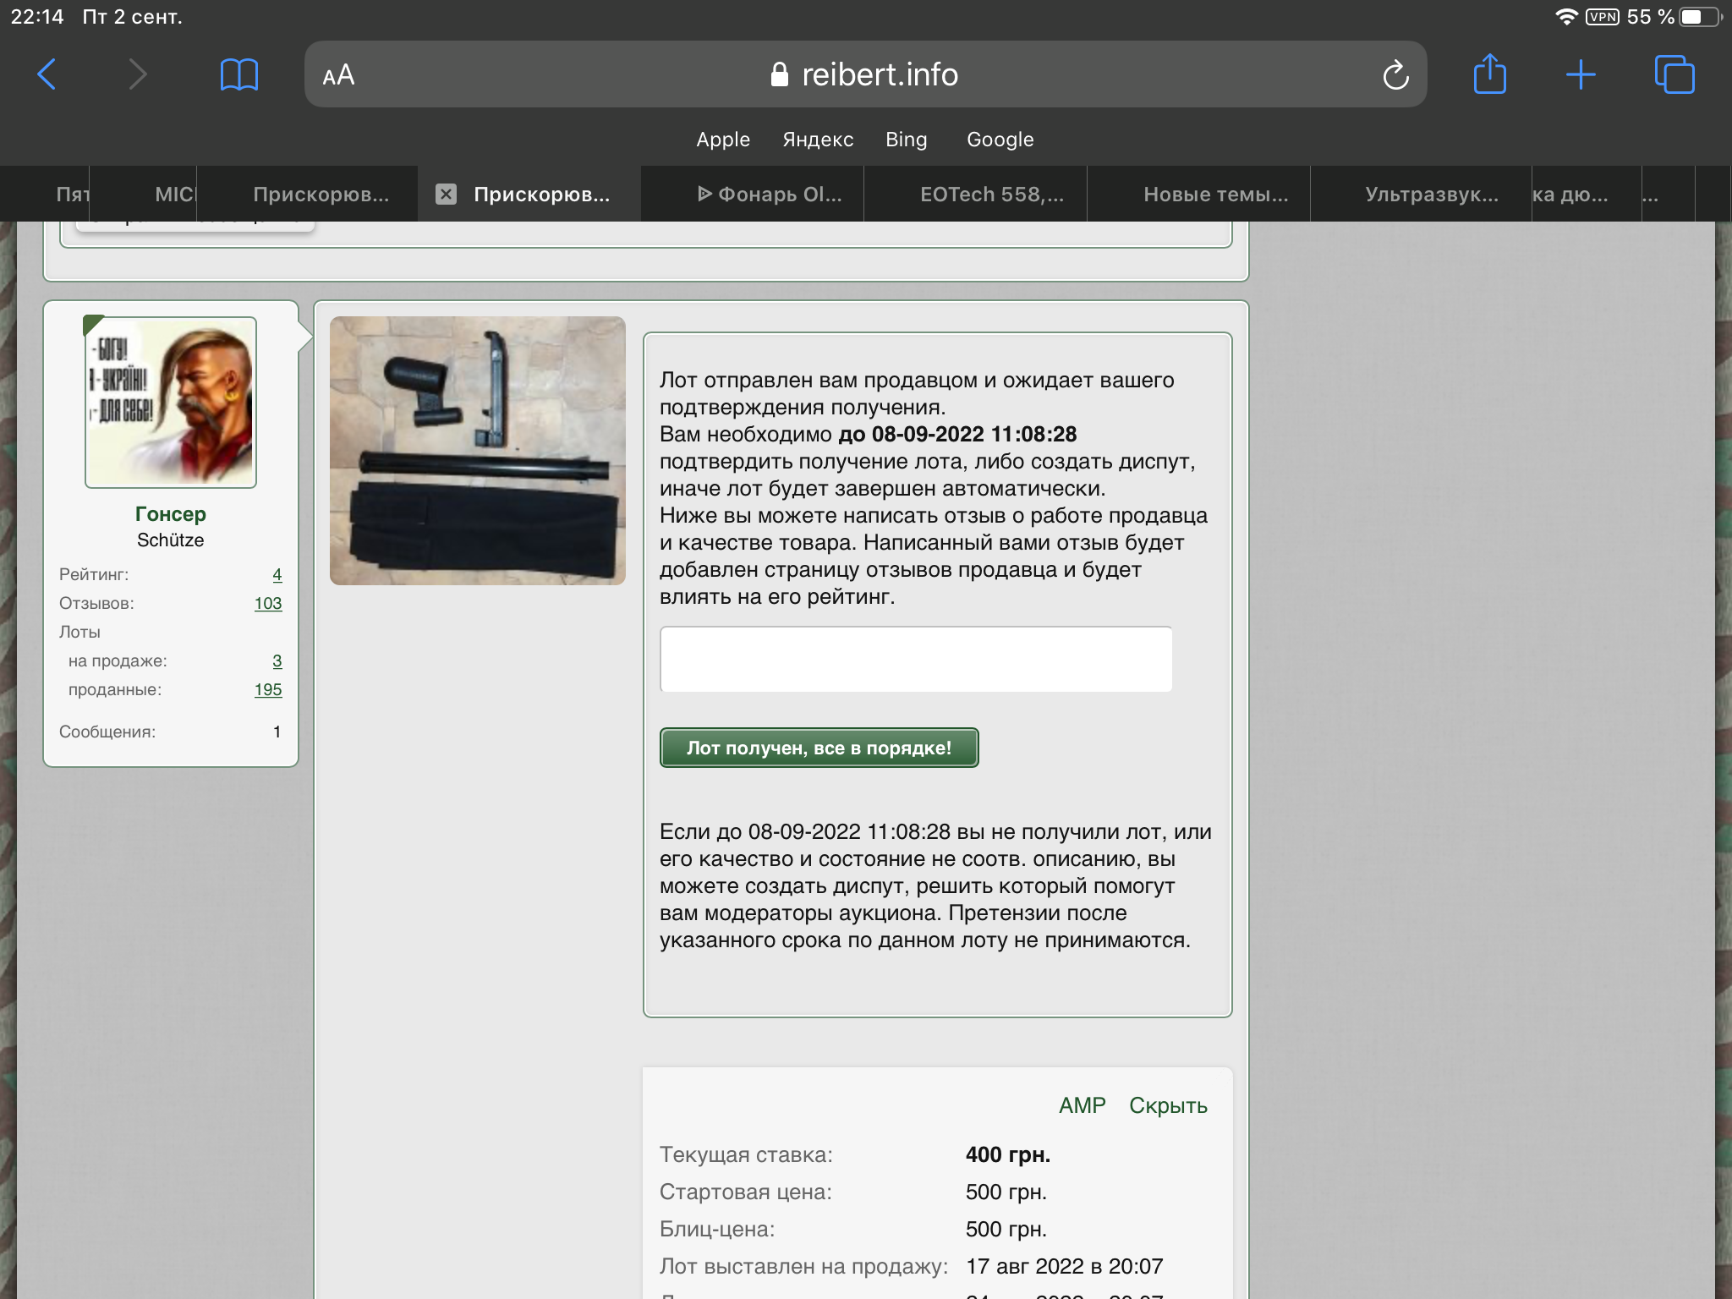Close the active Прискорюв tab
Image resolution: width=1732 pixels, height=1299 pixels.
[446, 195]
